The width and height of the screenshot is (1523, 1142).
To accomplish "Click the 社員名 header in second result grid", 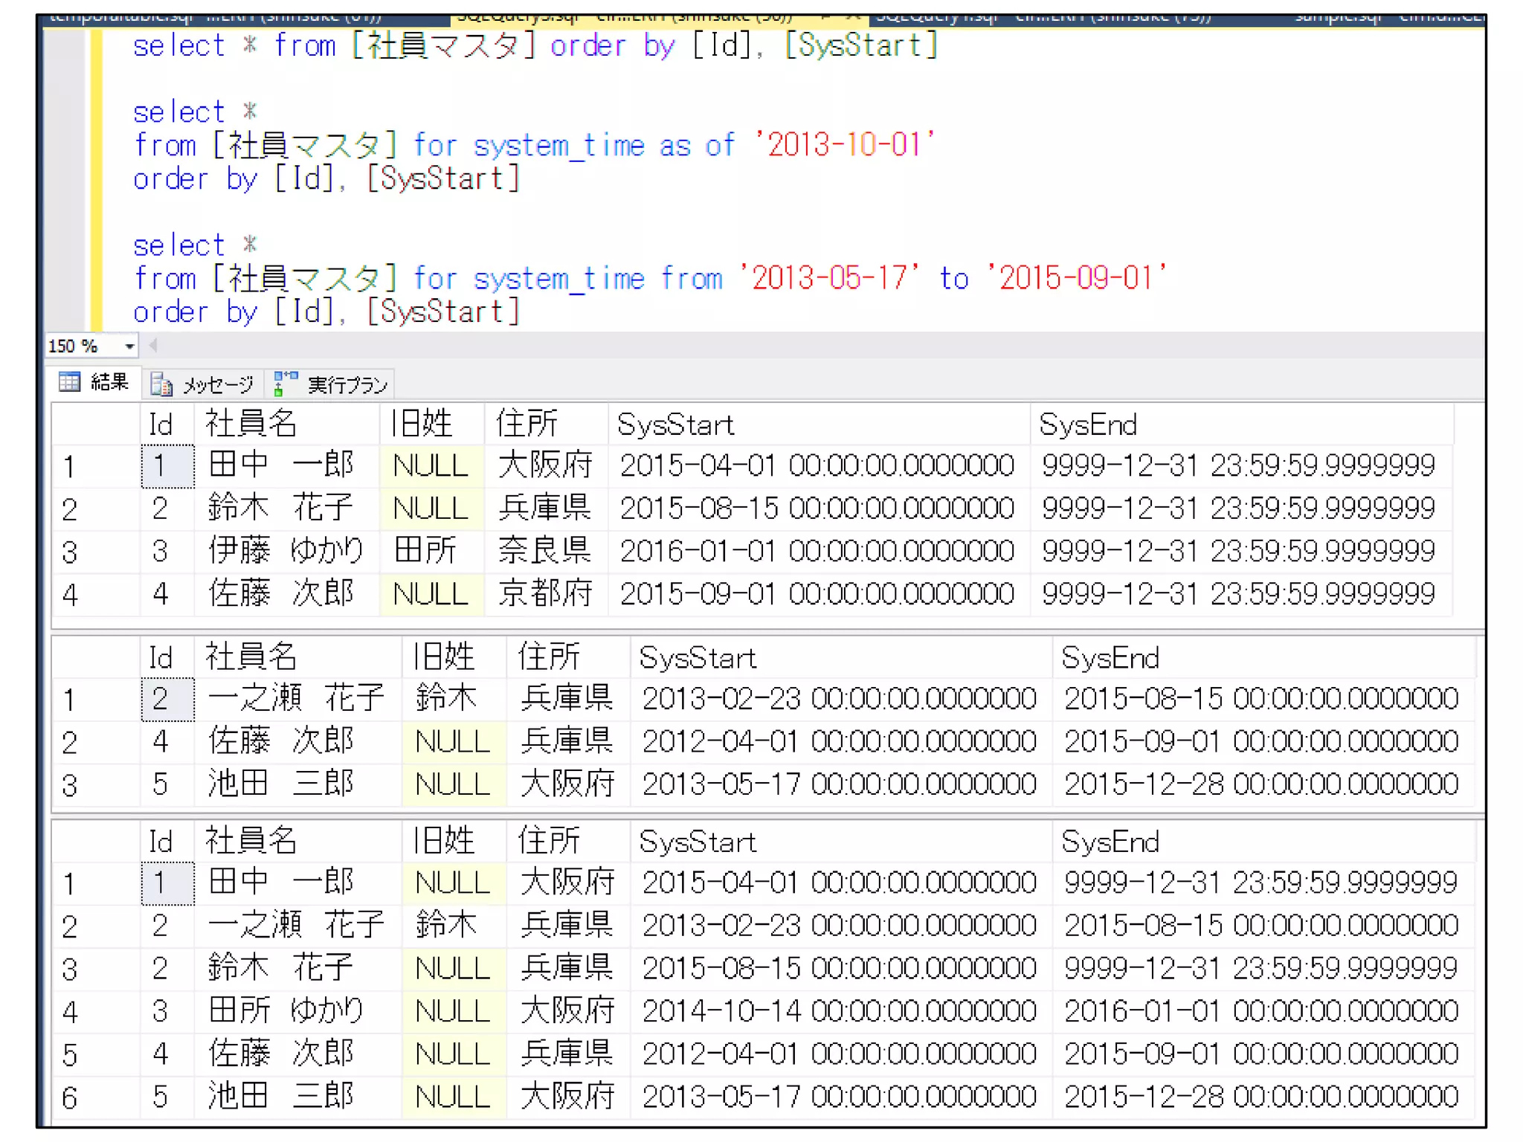I will (251, 657).
